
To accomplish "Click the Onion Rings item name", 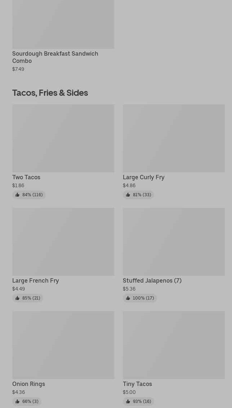I will [x=28, y=384].
